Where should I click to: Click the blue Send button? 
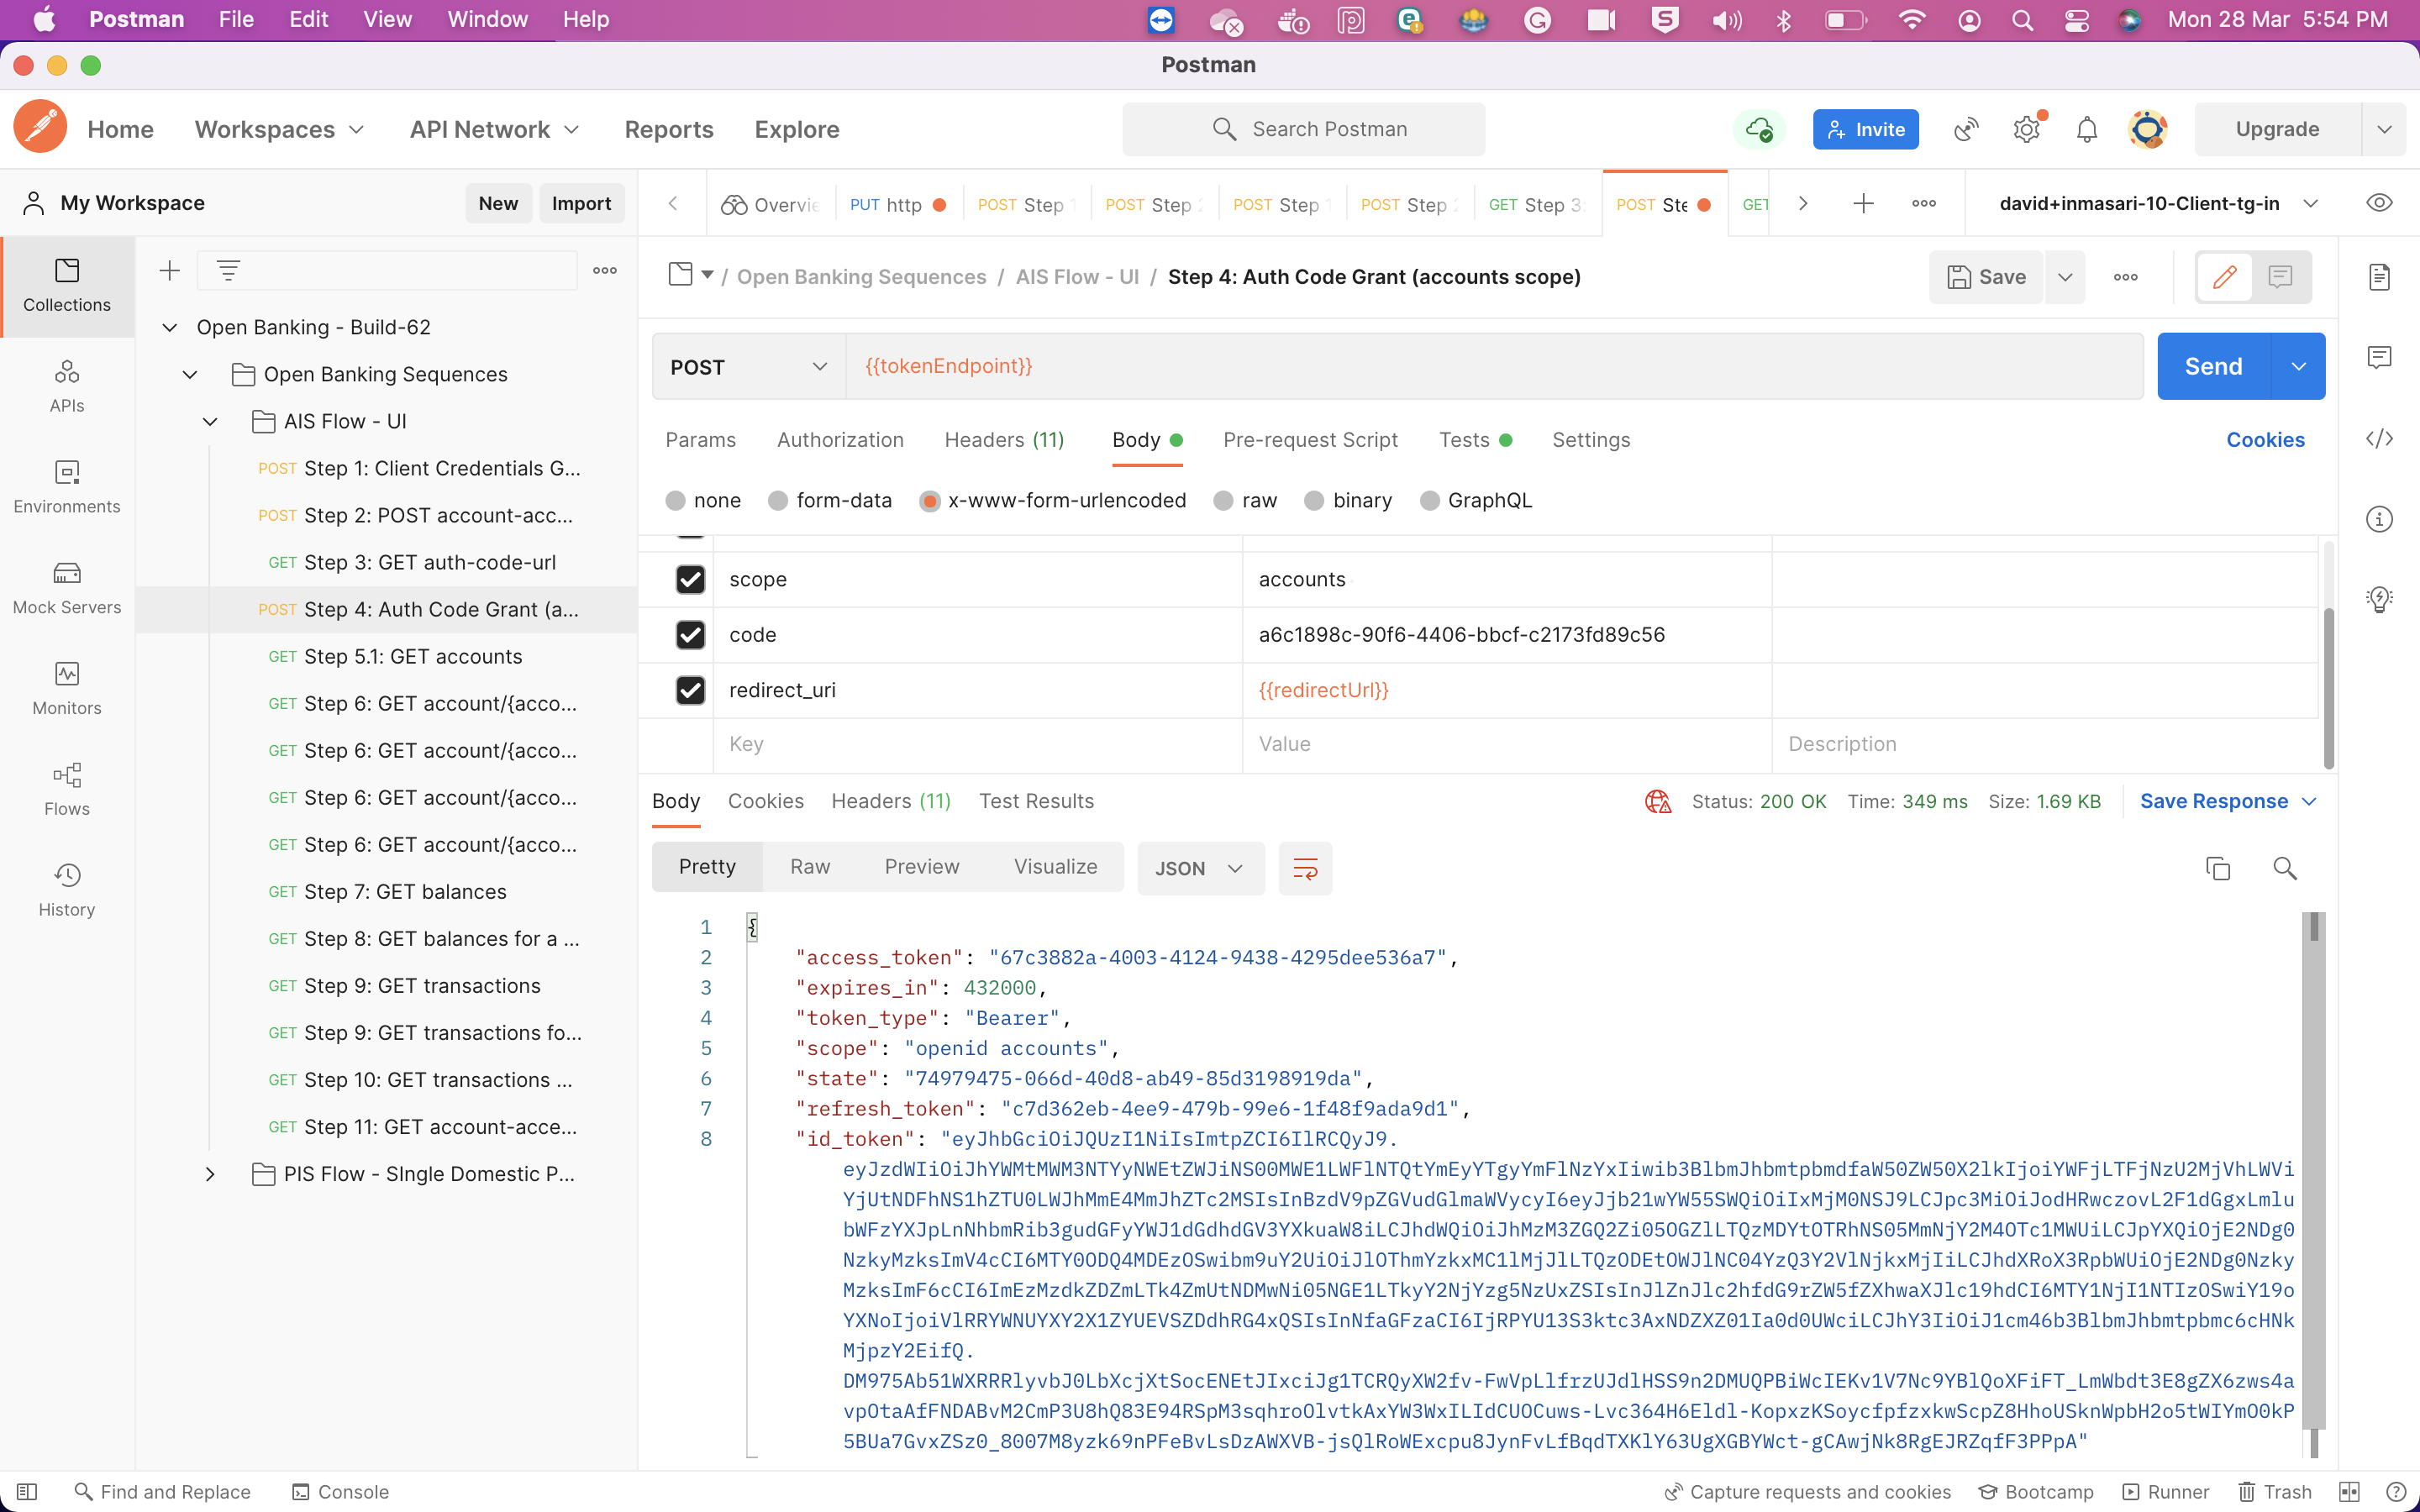(2213, 367)
